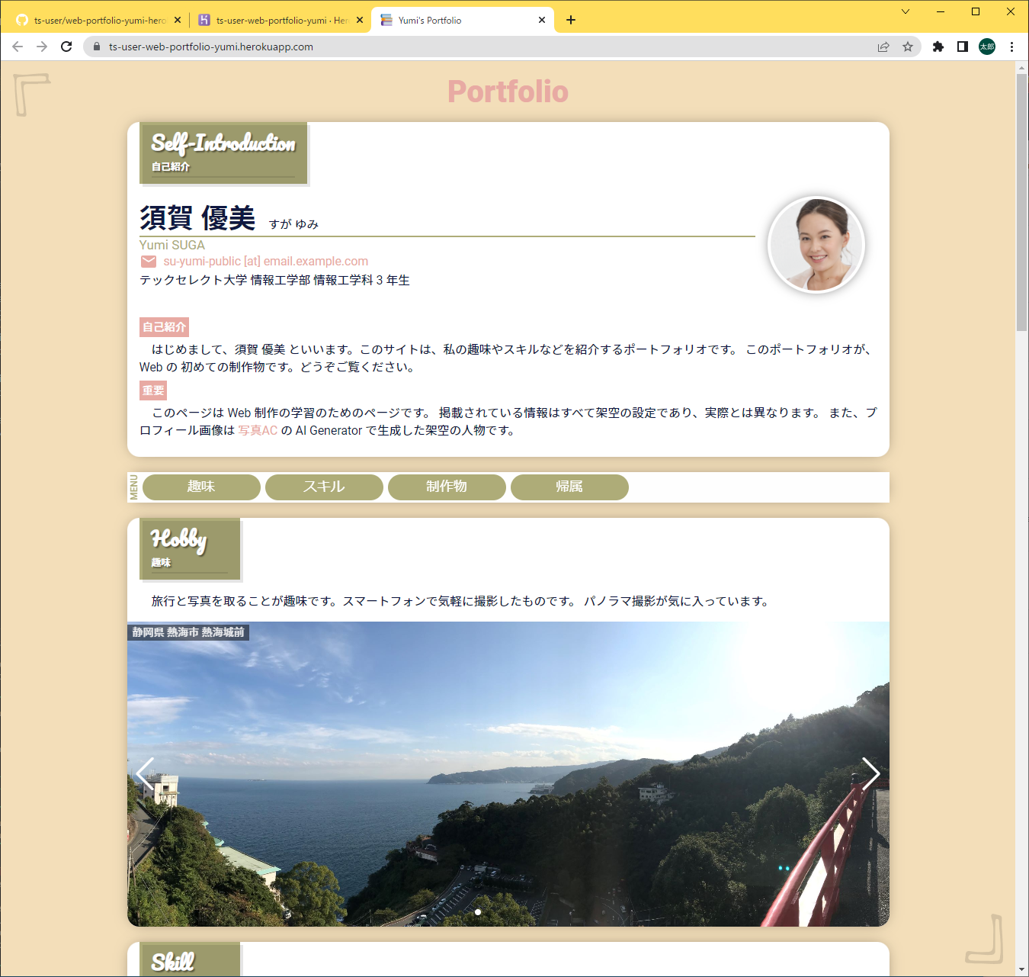View site info via the lock icon
Image resolution: width=1029 pixels, height=977 pixels.
(x=96, y=47)
